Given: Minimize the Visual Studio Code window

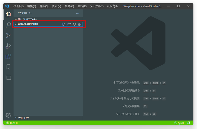Looking at the screenshot, I should point(168,6).
